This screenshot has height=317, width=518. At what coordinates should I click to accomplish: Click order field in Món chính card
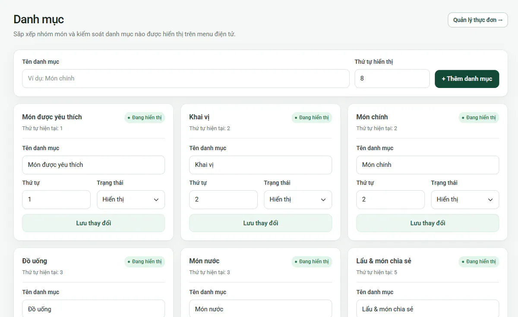pyautogui.click(x=391, y=200)
